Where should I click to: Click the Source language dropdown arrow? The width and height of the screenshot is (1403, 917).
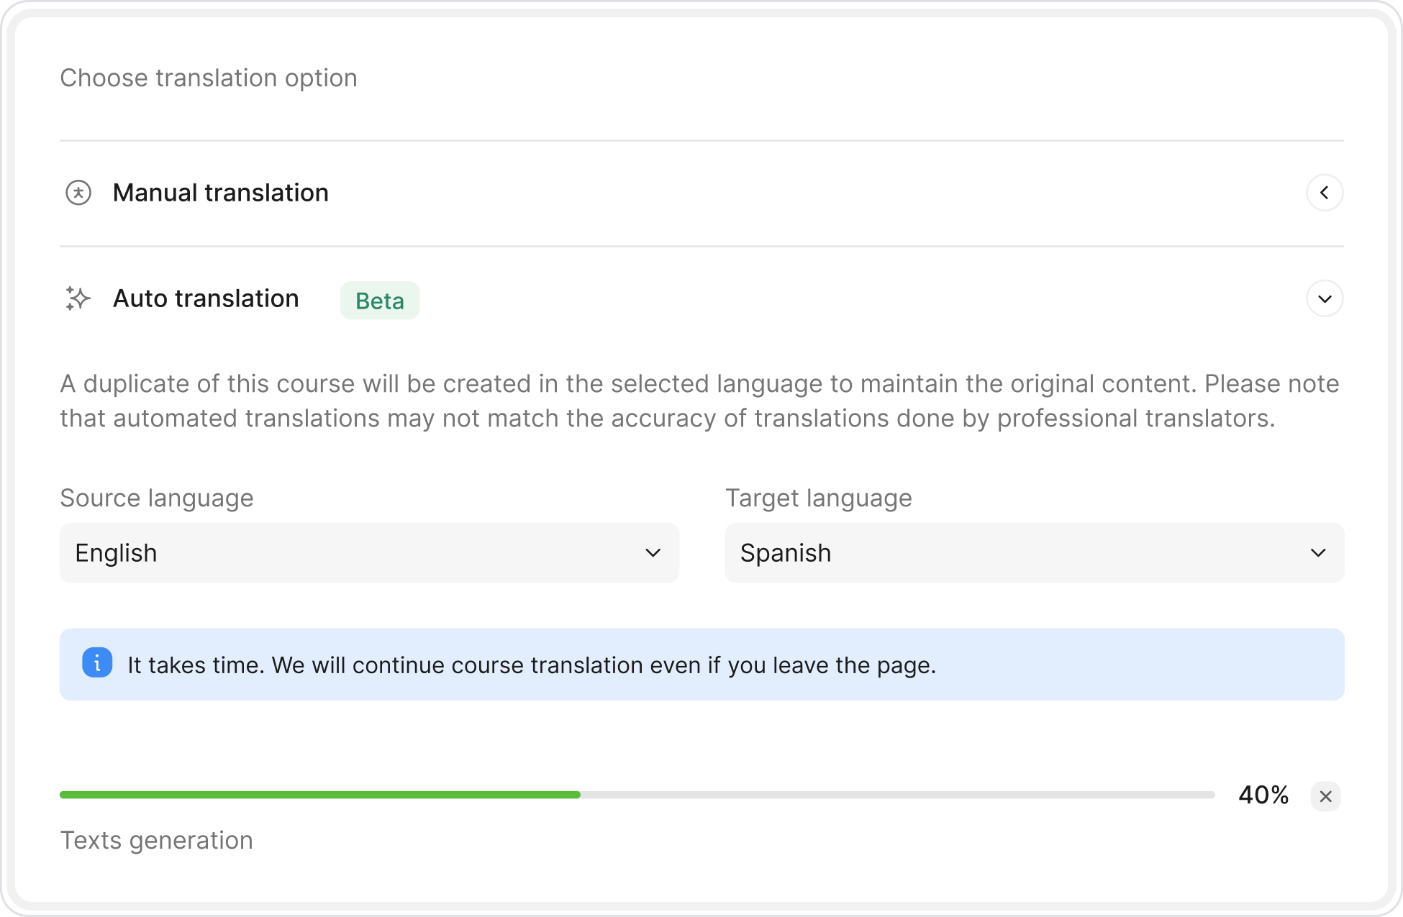[653, 553]
